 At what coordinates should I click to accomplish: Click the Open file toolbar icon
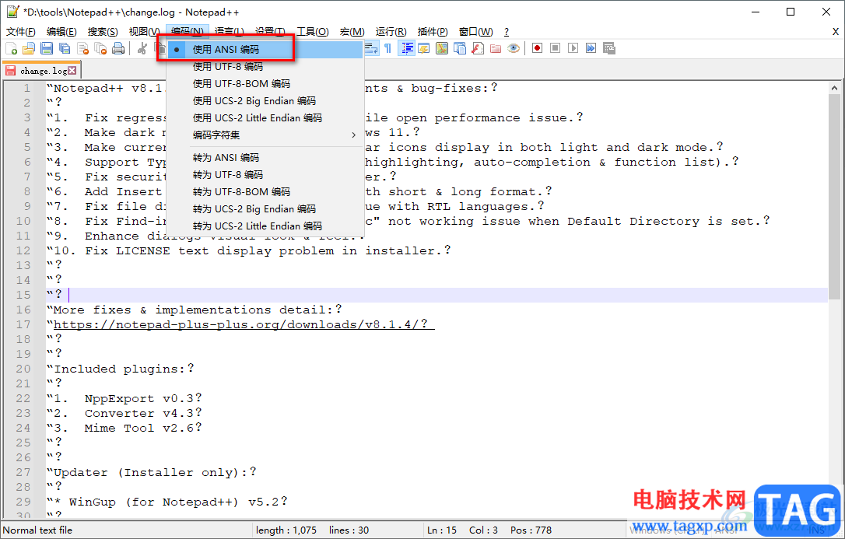pyautogui.click(x=29, y=48)
